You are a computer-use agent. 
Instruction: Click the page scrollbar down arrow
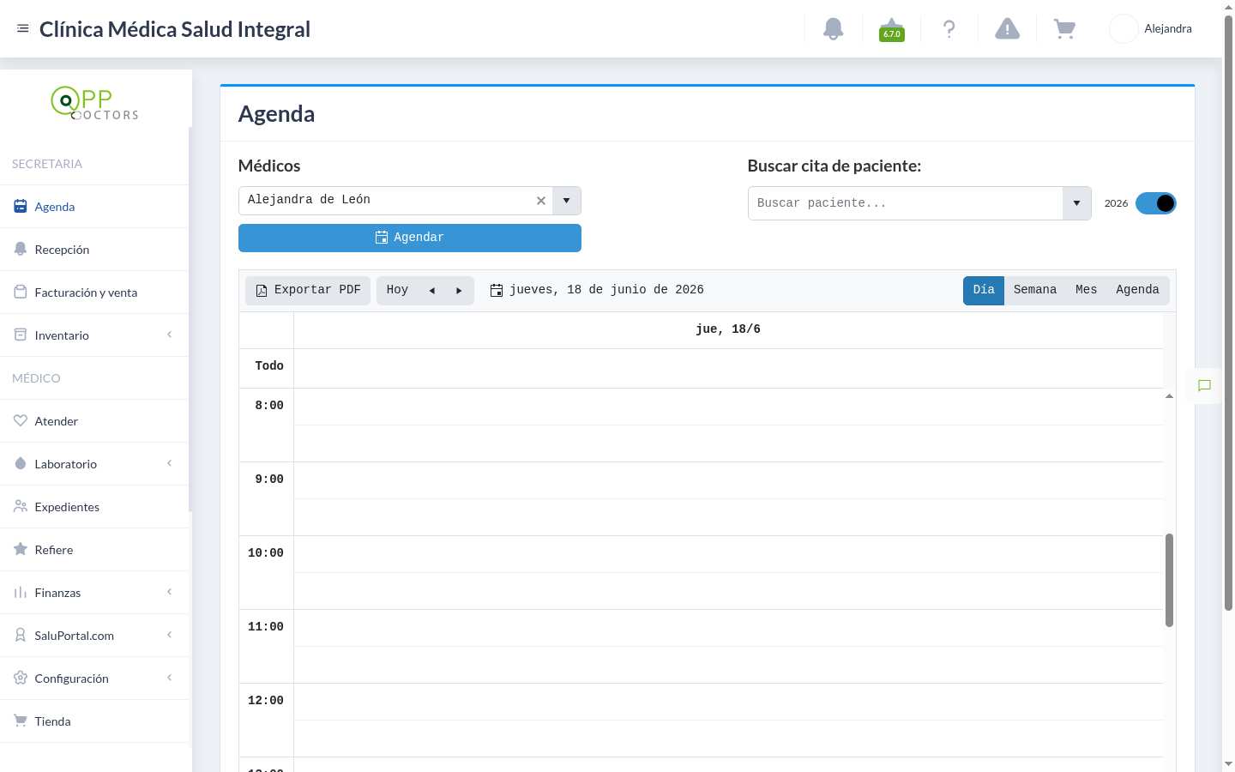[x=1228, y=763]
